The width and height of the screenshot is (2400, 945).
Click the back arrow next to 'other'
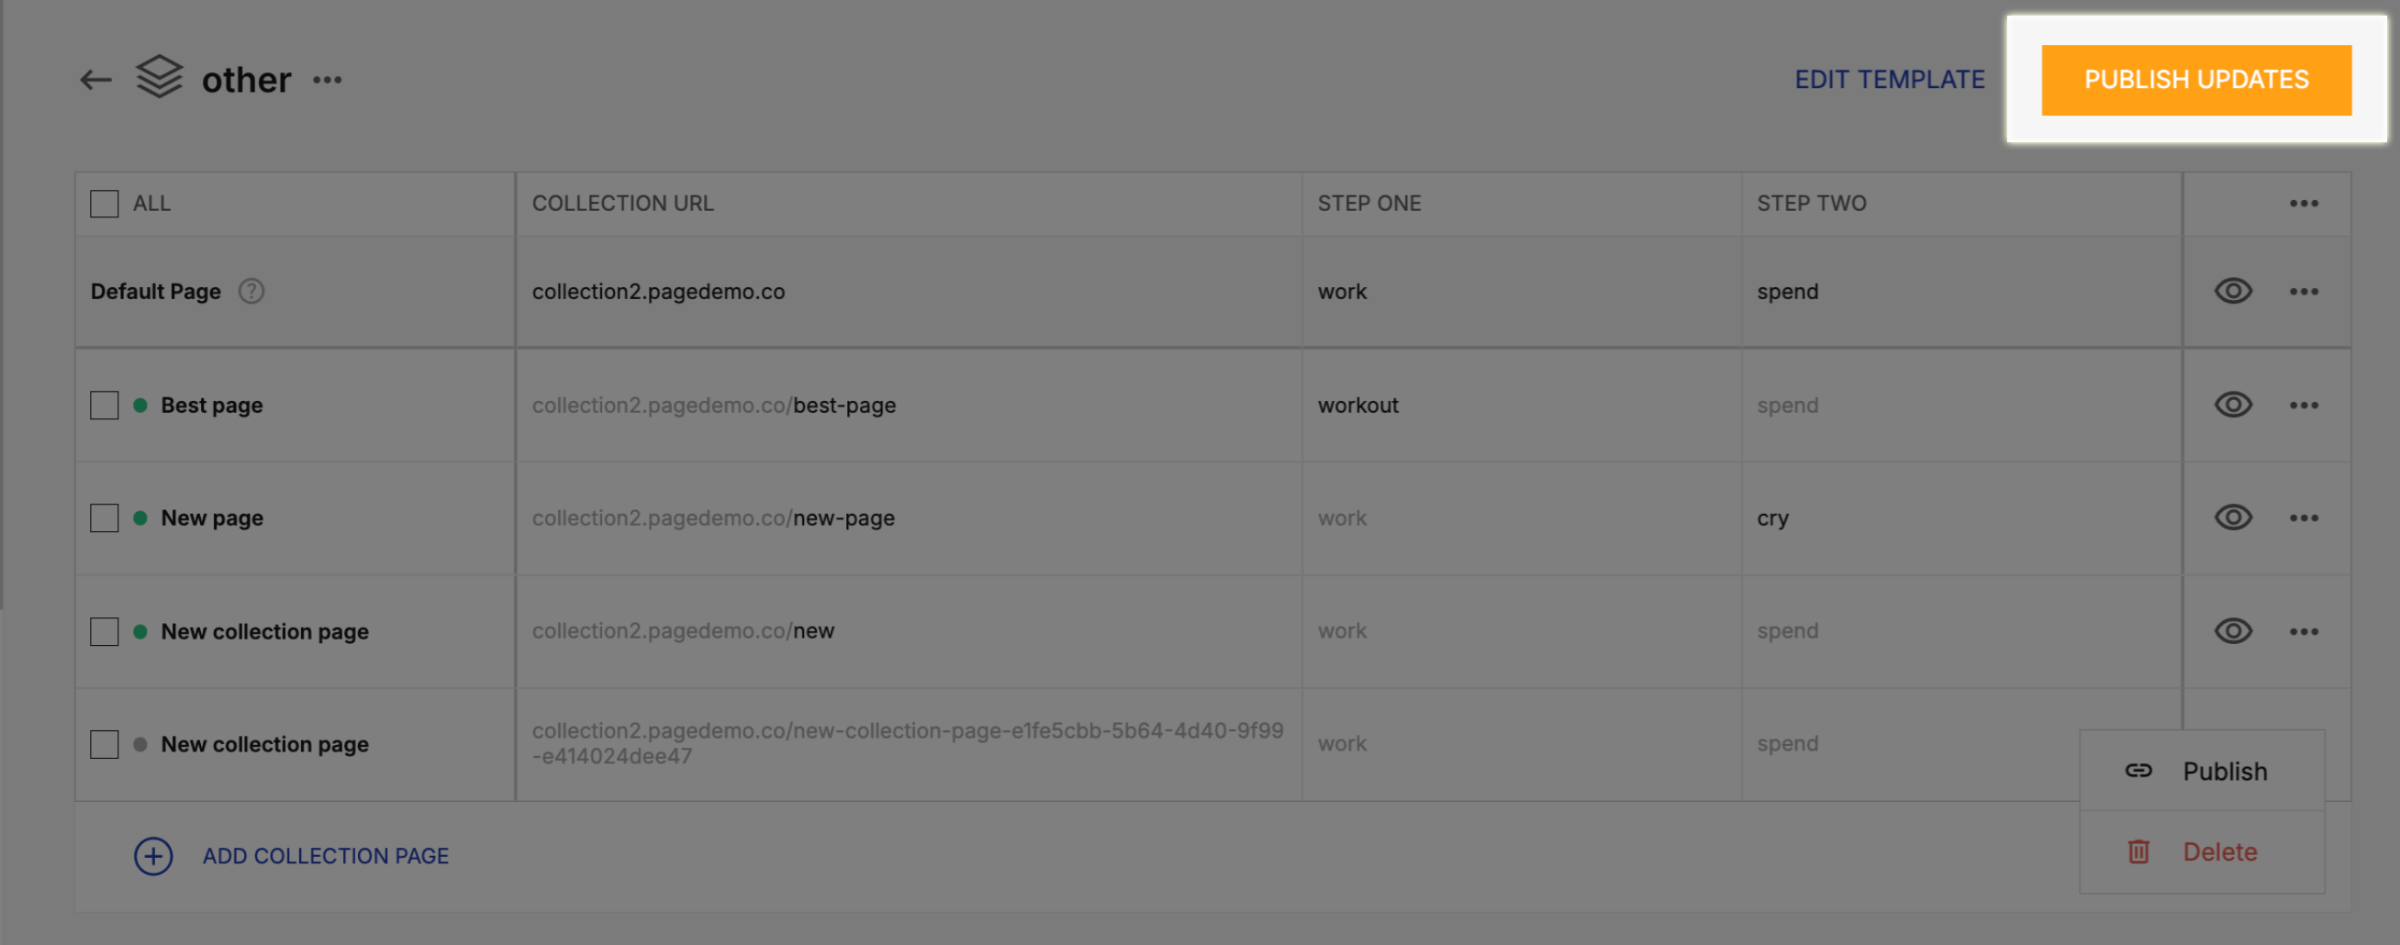pyautogui.click(x=94, y=79)
